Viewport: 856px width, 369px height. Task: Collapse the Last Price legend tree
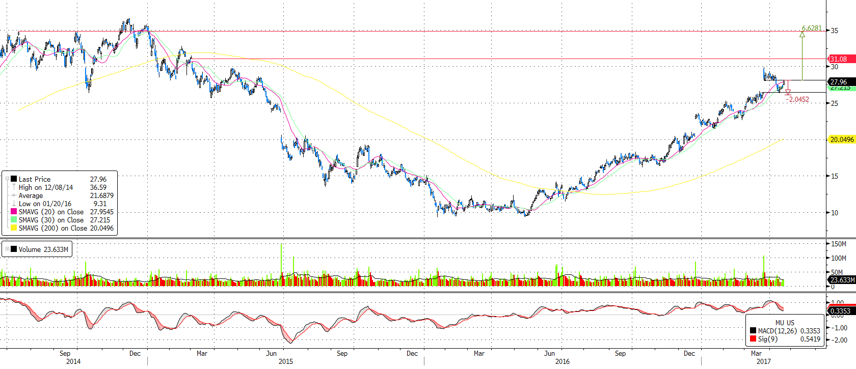(7, 179)
